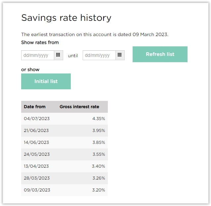The height and width of the screenshot is (206, 211).
Task: Select the 3.55% rate cell
Action: click(99, 154)
